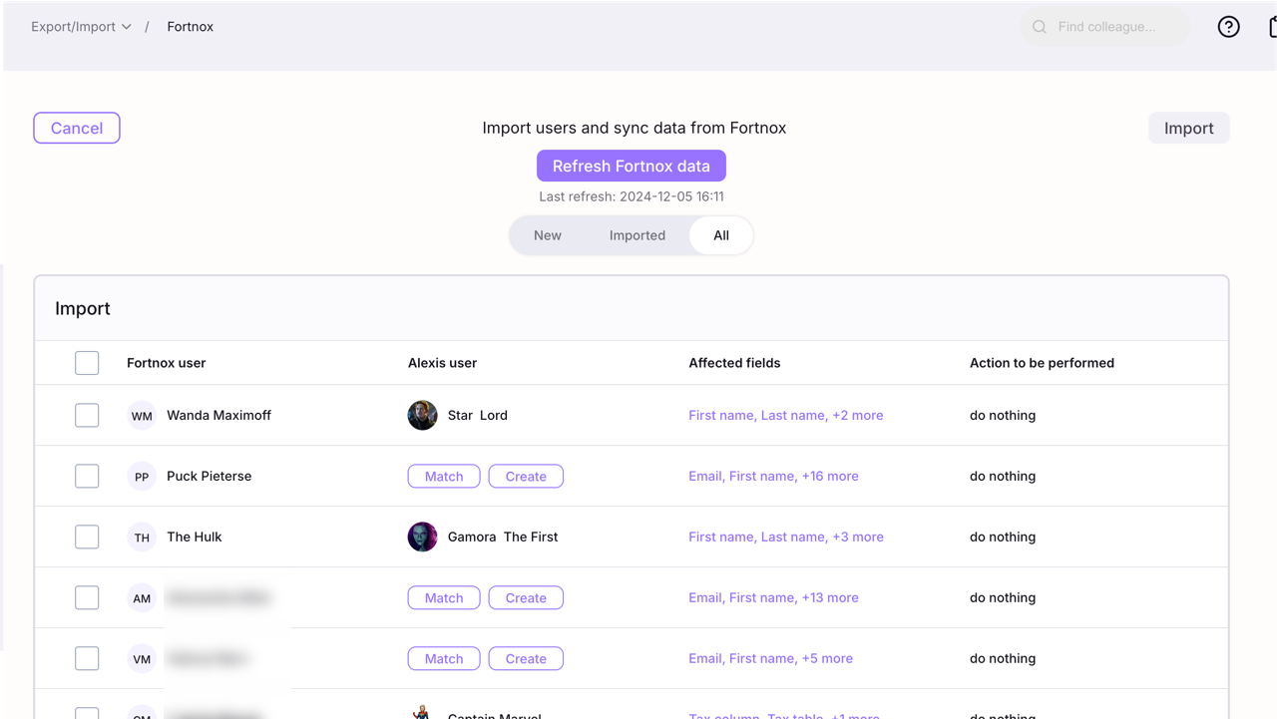Click "do nothing" in Puck Pieterse's row
This screenshot has width=1278, height=719.
coord(1003,476)
